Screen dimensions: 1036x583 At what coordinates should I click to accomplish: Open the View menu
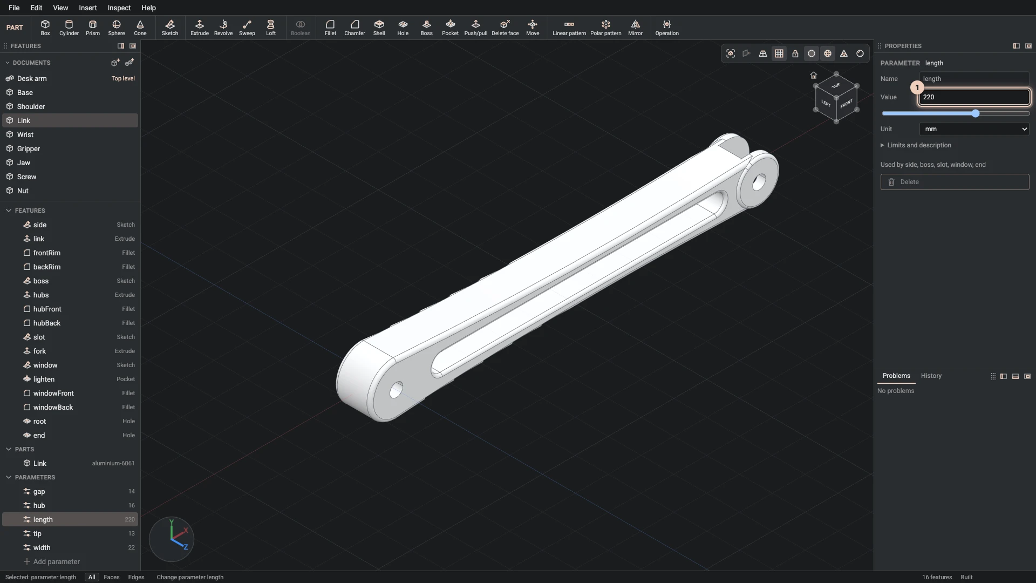pos(60,8)
